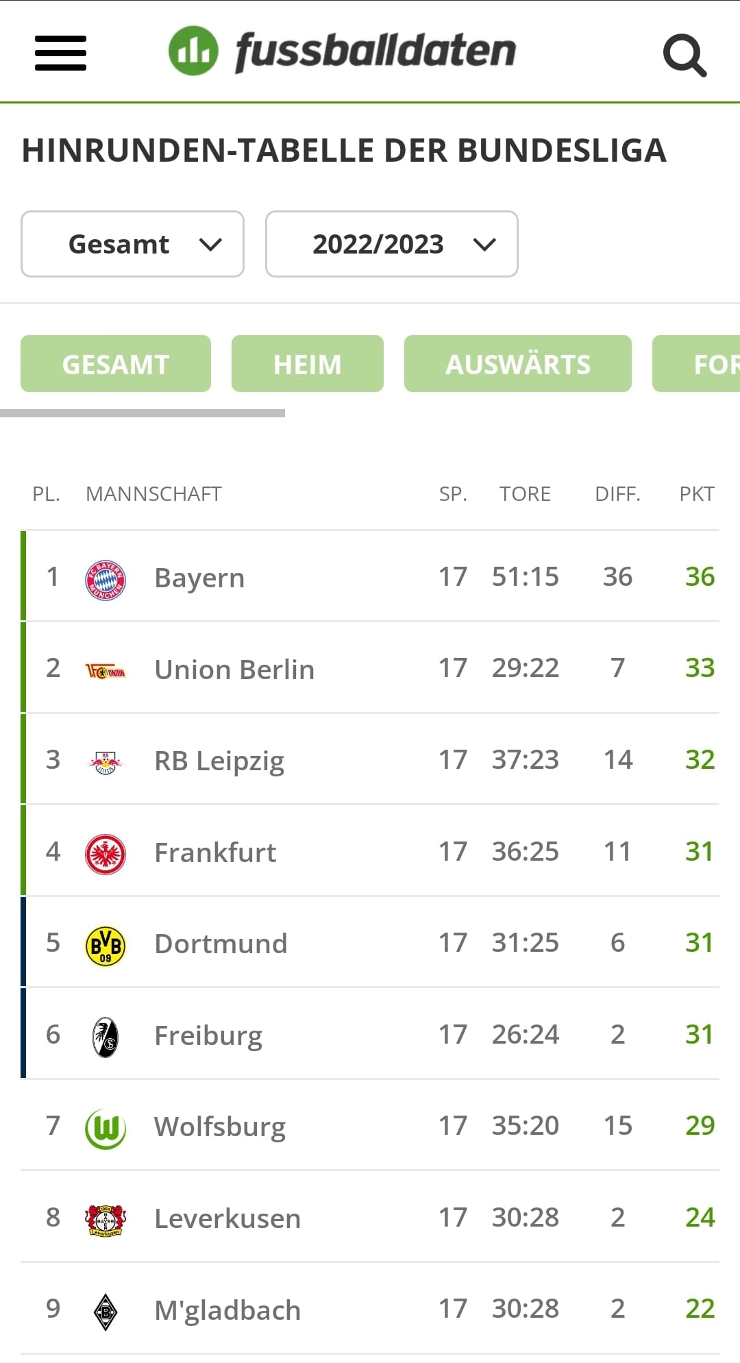Click the Eintracht Frankfurt eagle crest
740x1363 pixels.
point(106,854)
